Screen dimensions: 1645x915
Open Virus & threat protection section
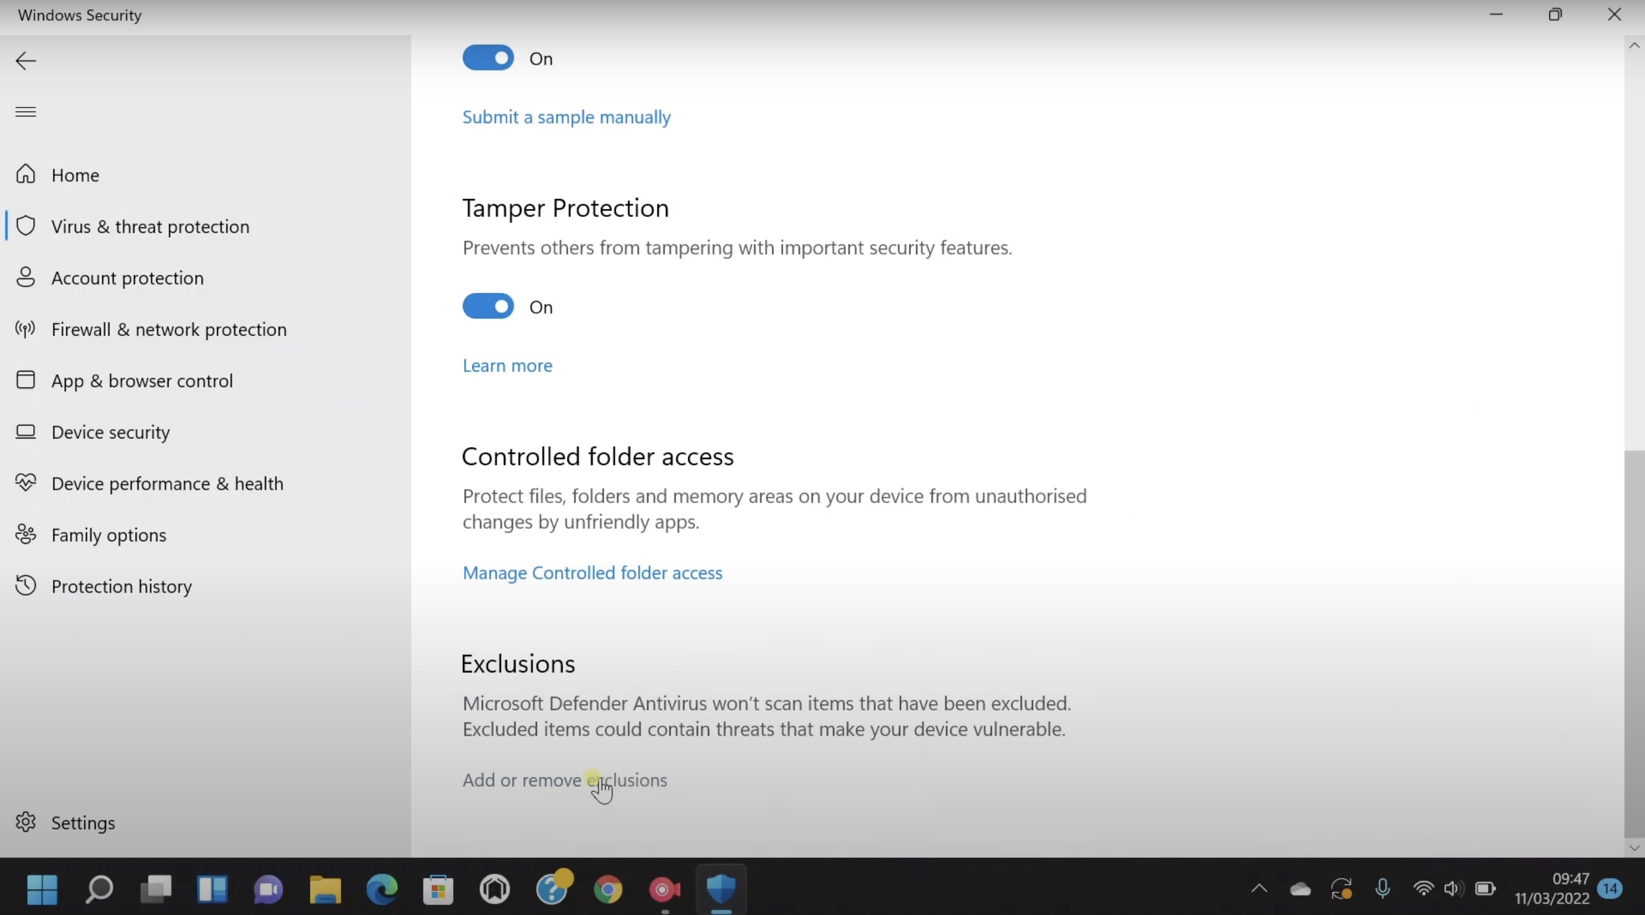(x=150, y=226)
